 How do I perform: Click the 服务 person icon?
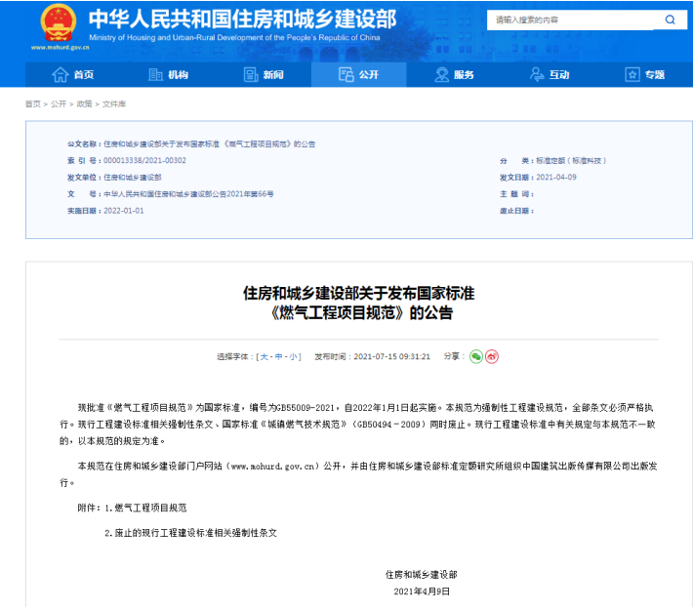441,75
